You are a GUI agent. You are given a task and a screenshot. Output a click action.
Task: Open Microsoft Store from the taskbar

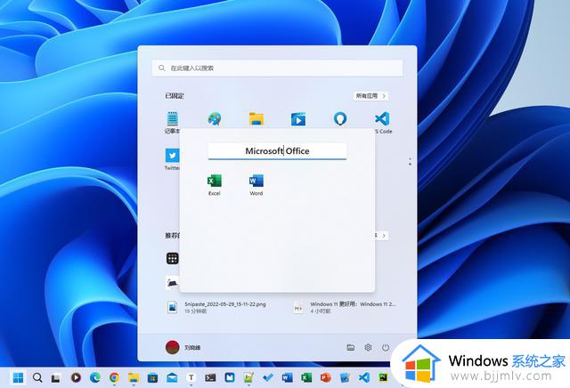tap(152, 378)
